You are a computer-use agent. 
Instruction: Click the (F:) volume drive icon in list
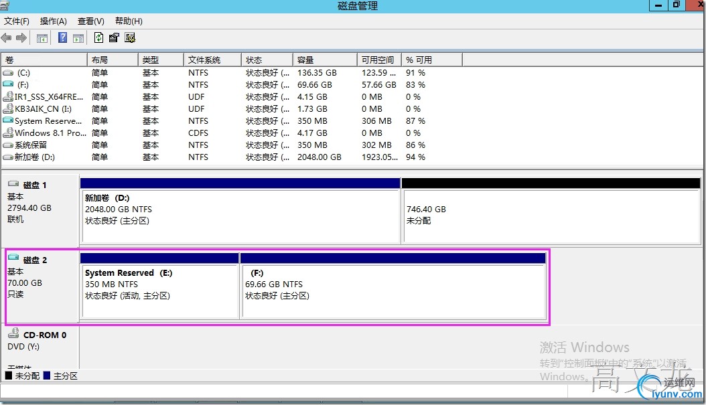8,84
